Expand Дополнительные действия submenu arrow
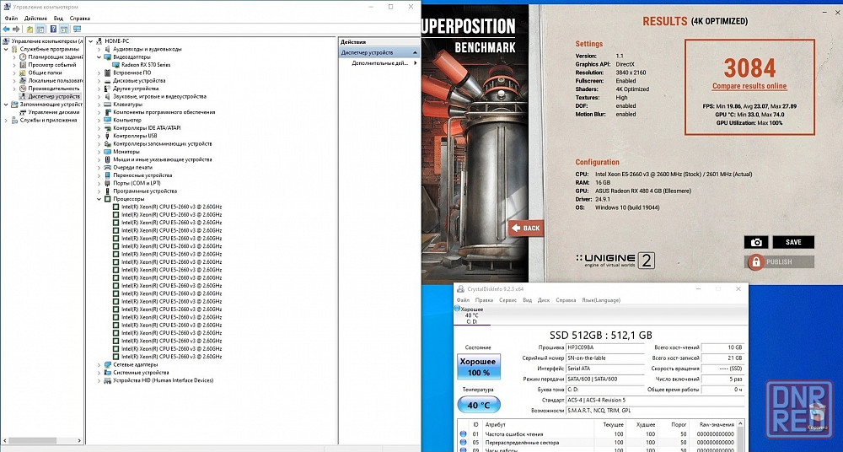843x452 pixels. (415, 63)
